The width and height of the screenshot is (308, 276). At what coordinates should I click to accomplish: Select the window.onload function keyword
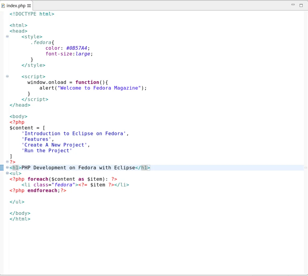pos(87,82)
